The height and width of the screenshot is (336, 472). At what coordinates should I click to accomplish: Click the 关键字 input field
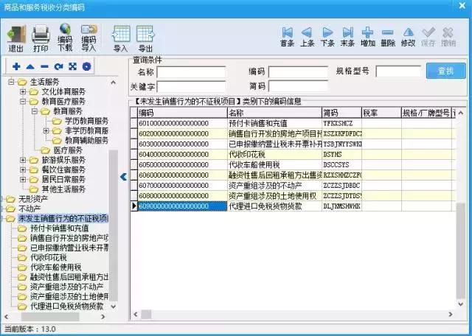click(x=191, y=87)
